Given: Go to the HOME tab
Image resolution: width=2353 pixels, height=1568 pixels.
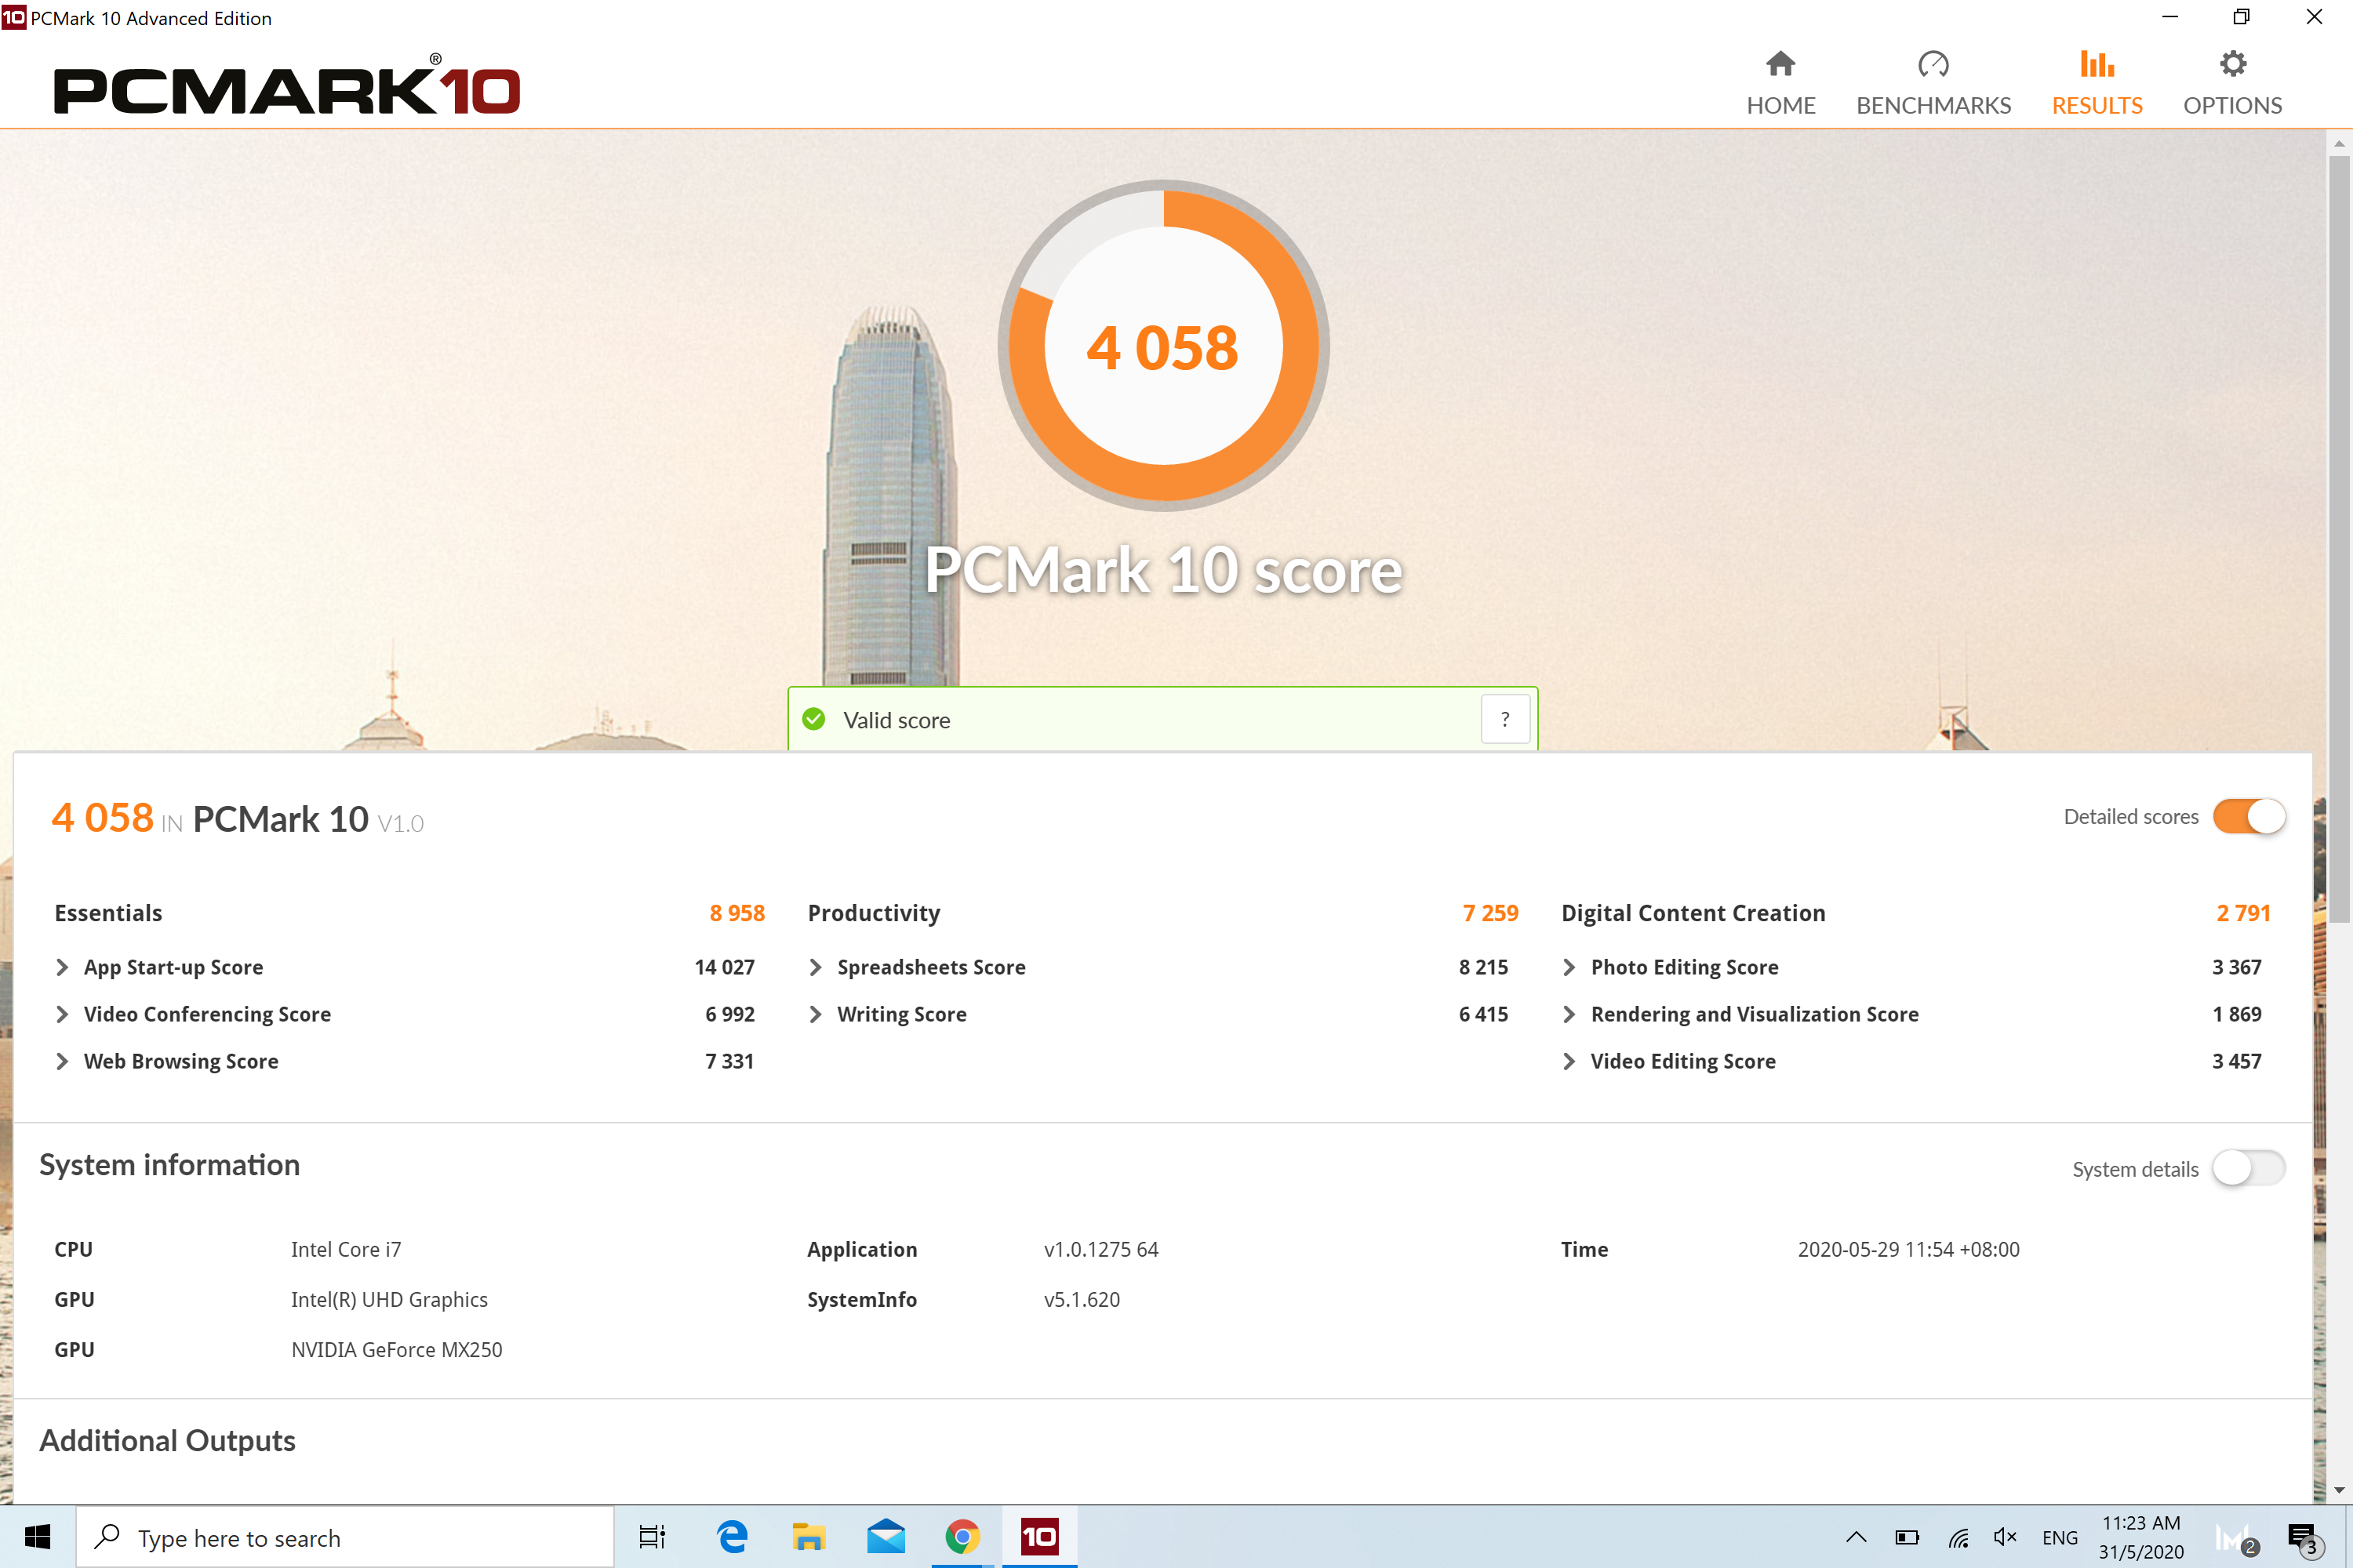Looking at the screenshot, I should pyautogui.click(x=1780, y=84).
